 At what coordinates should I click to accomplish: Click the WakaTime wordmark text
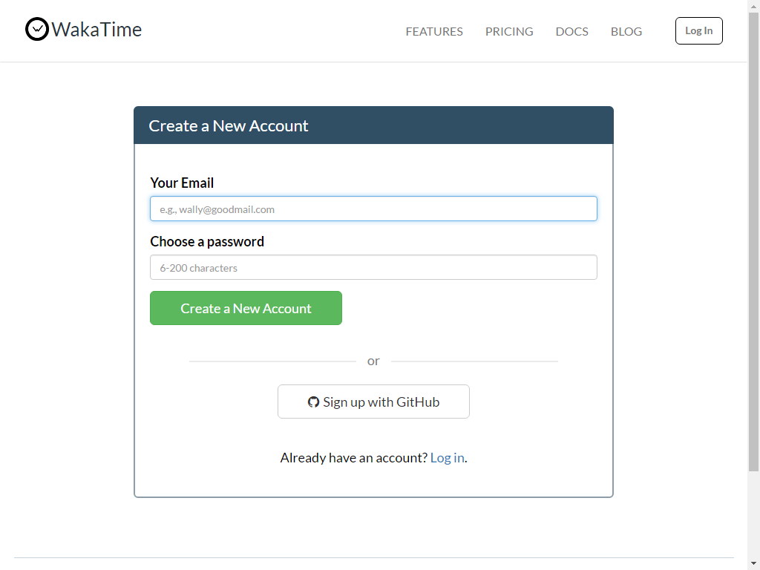tap(96, 30)
